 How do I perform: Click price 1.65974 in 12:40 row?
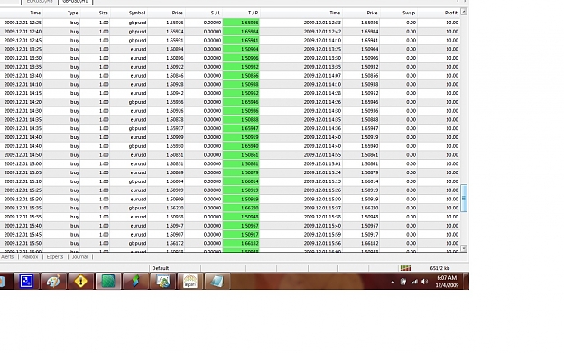coord(175,32)
